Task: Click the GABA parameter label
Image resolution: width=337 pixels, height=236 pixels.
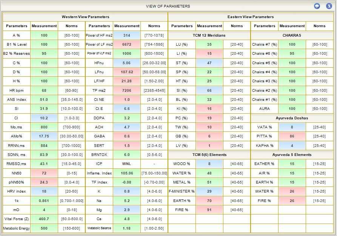Action: point(99,136)
